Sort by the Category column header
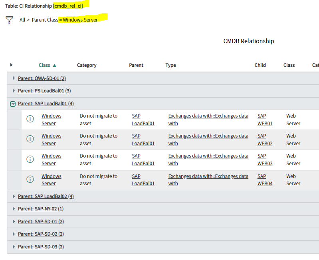Viewport: 319px width, 260px height. point(87,65)
